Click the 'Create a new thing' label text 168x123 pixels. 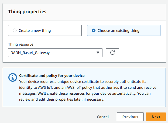point(35,31)
